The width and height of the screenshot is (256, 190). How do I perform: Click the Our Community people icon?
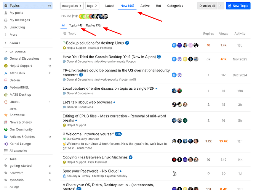tap(6, 130)
